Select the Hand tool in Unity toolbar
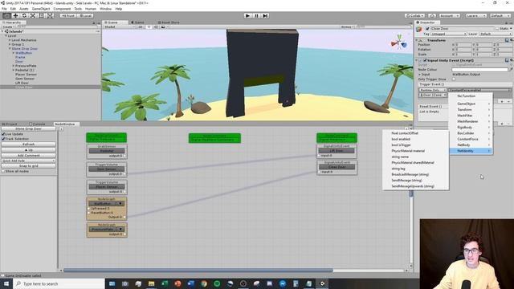 point(6,16)
